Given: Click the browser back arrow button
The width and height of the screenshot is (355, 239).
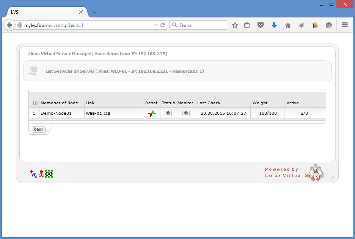Looking at the screenshot, I should point(9,25).
